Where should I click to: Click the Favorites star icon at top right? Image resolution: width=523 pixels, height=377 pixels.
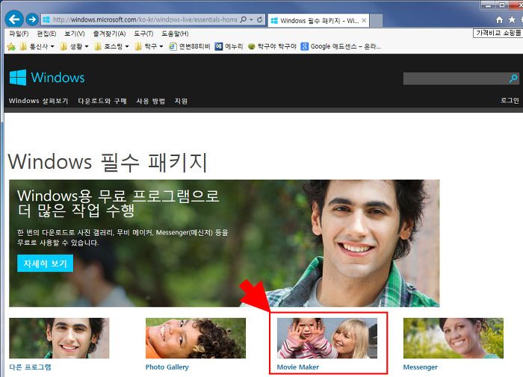pos(512,19)
